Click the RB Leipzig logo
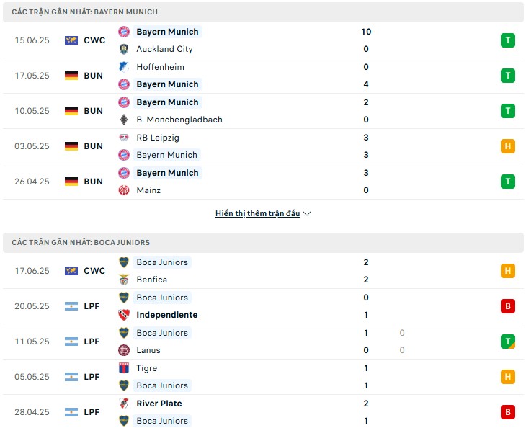Image resolution: width=526 pixels, height=428 pixels. [124, 138]
